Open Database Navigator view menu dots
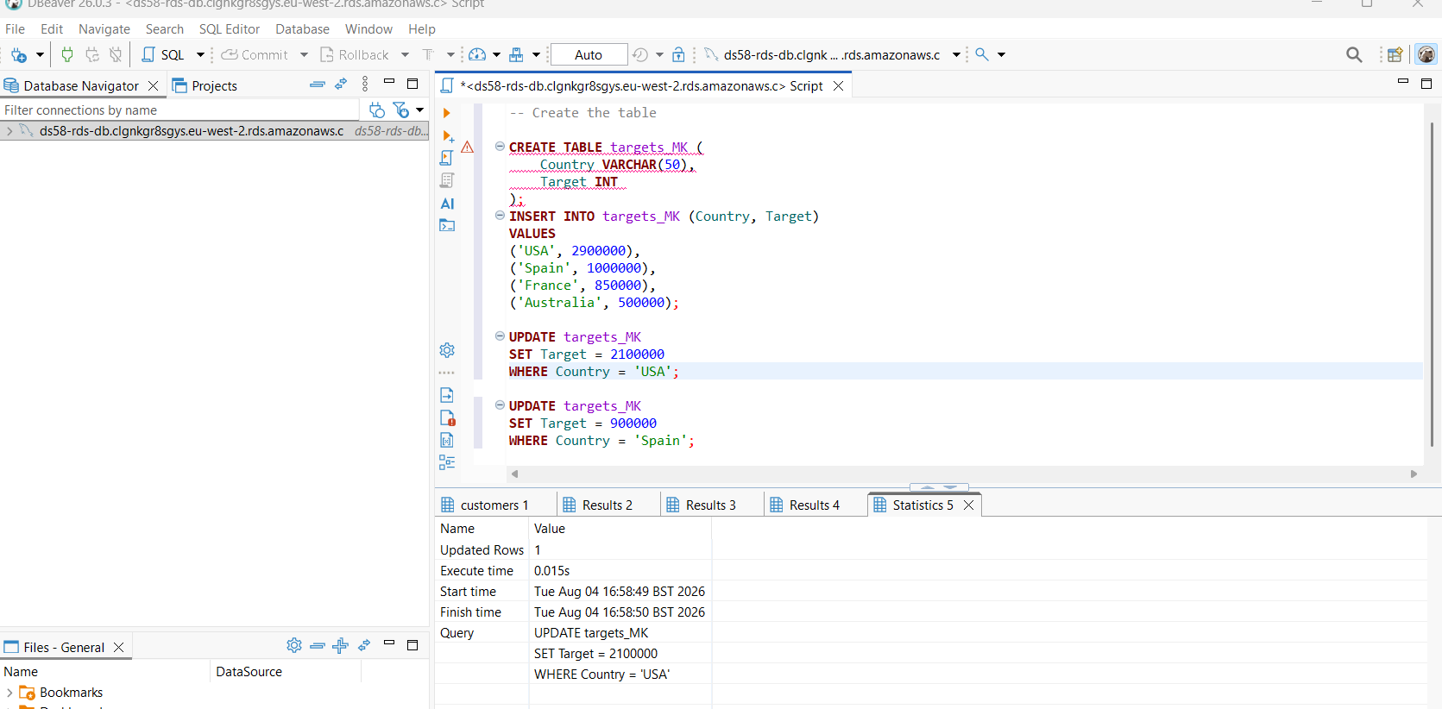1442x709 pixels. (365, 84)
